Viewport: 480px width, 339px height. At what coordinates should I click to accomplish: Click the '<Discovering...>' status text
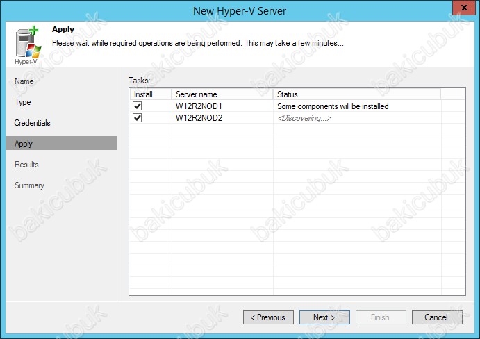pyautogui.click(x=304, y=118)
